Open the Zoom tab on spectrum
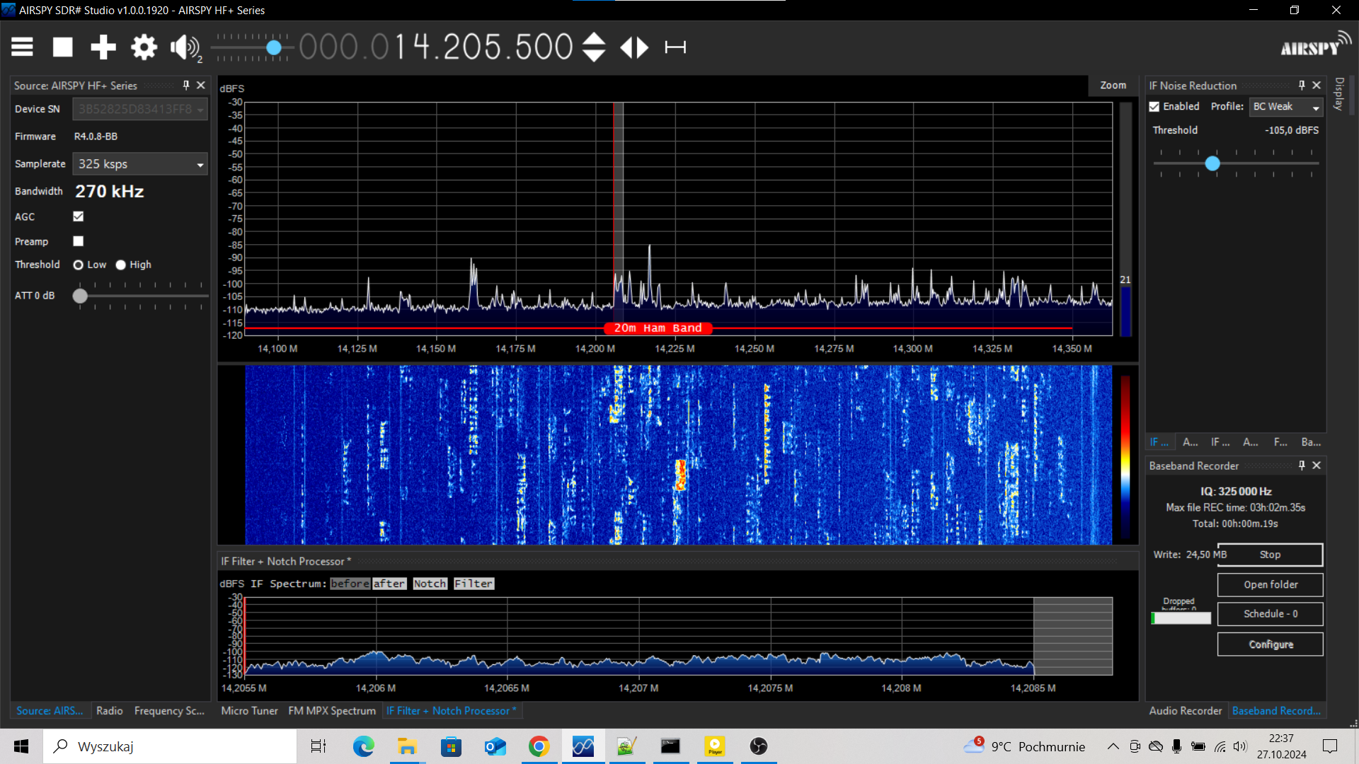 click(1113, 85)
